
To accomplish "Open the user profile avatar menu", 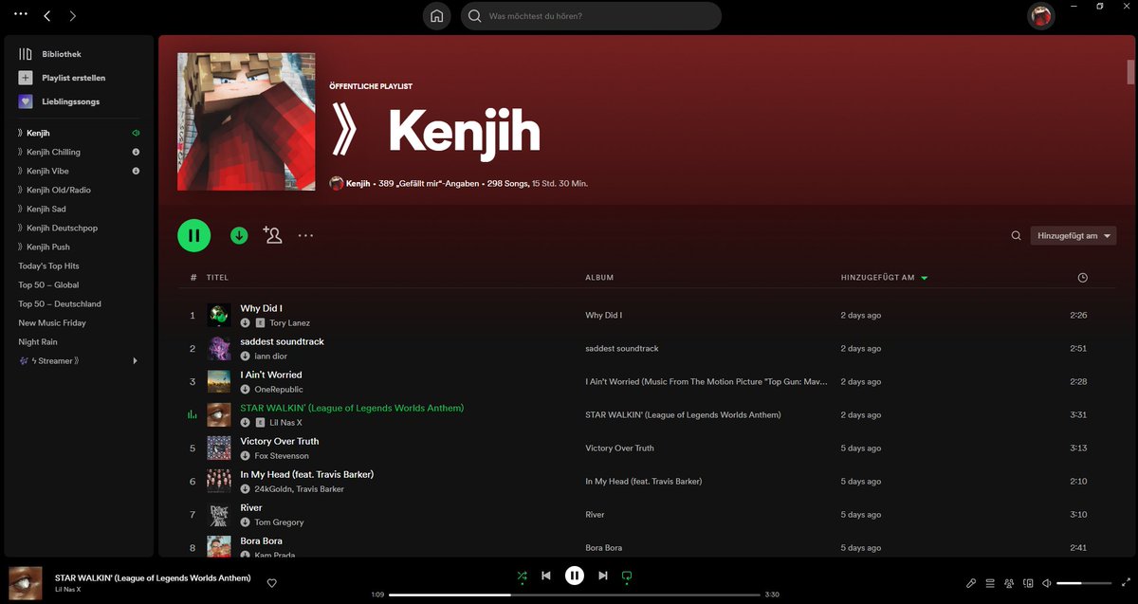I will click(x=1041, y=16).
